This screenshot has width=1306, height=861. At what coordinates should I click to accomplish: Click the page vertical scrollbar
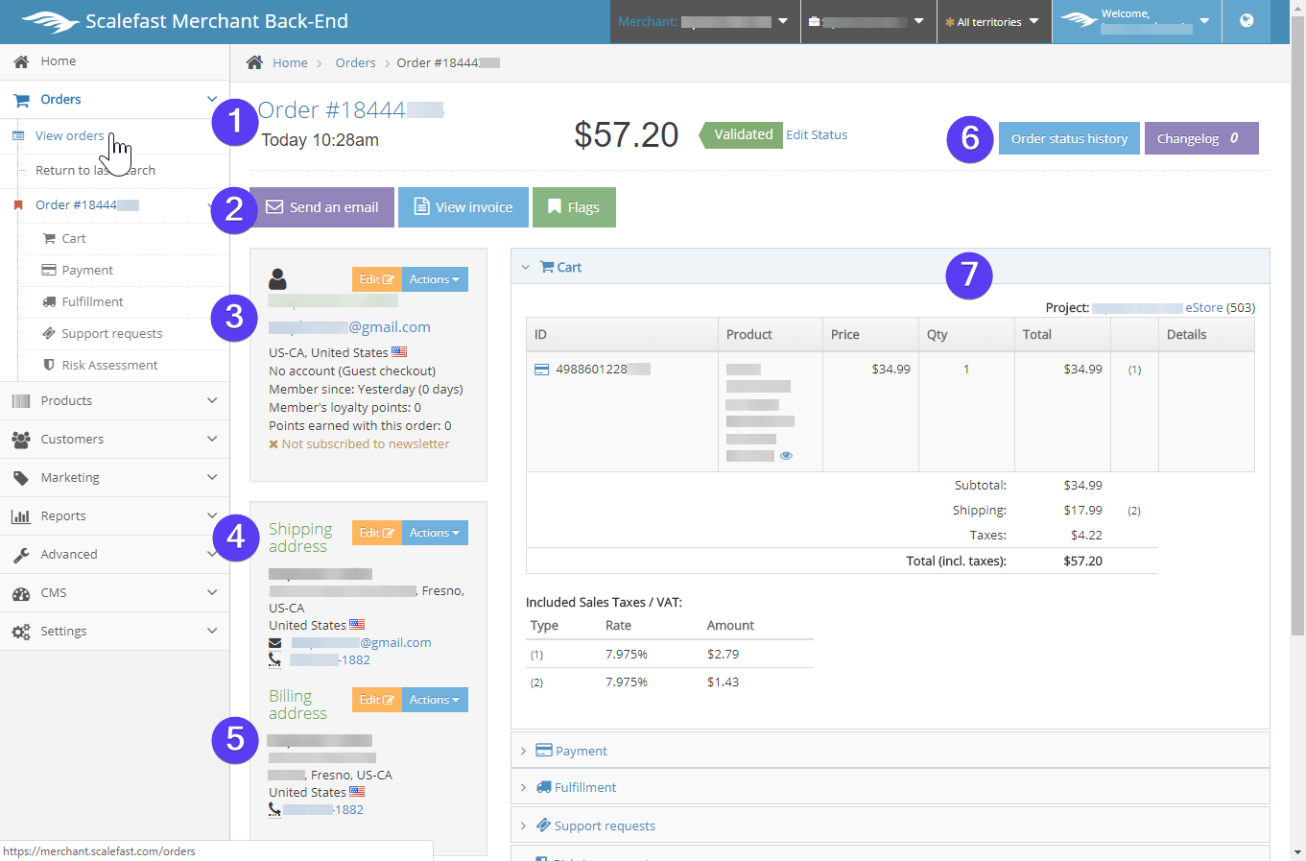point(1297,384)
